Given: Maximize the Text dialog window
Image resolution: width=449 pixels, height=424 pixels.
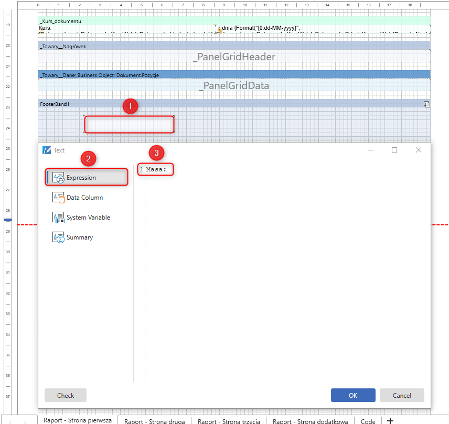Looking at the screenshot, I should pos(394,150).
